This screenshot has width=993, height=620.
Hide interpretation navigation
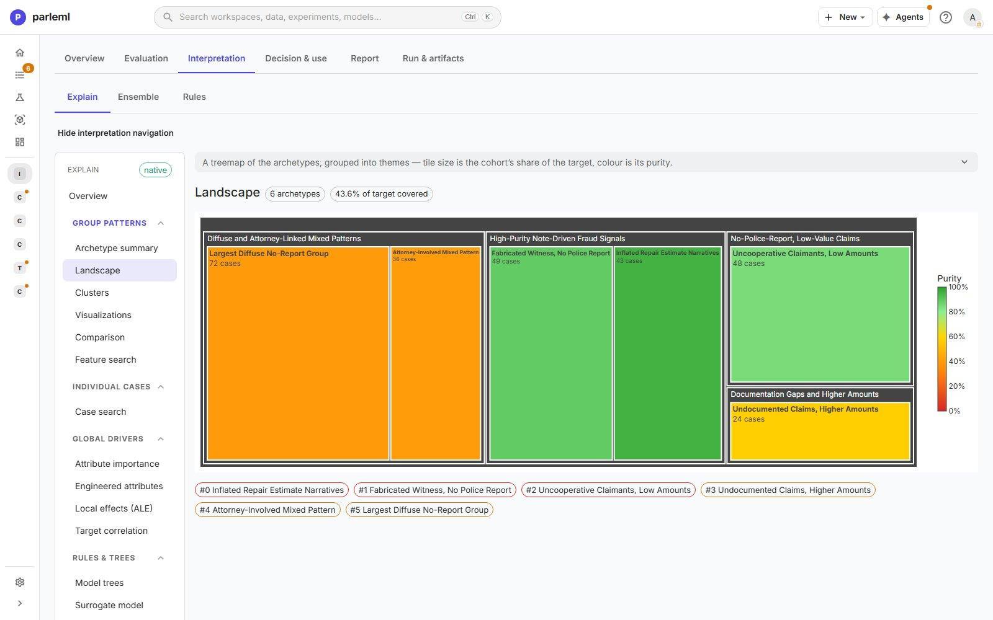click(x=115, y=133)
